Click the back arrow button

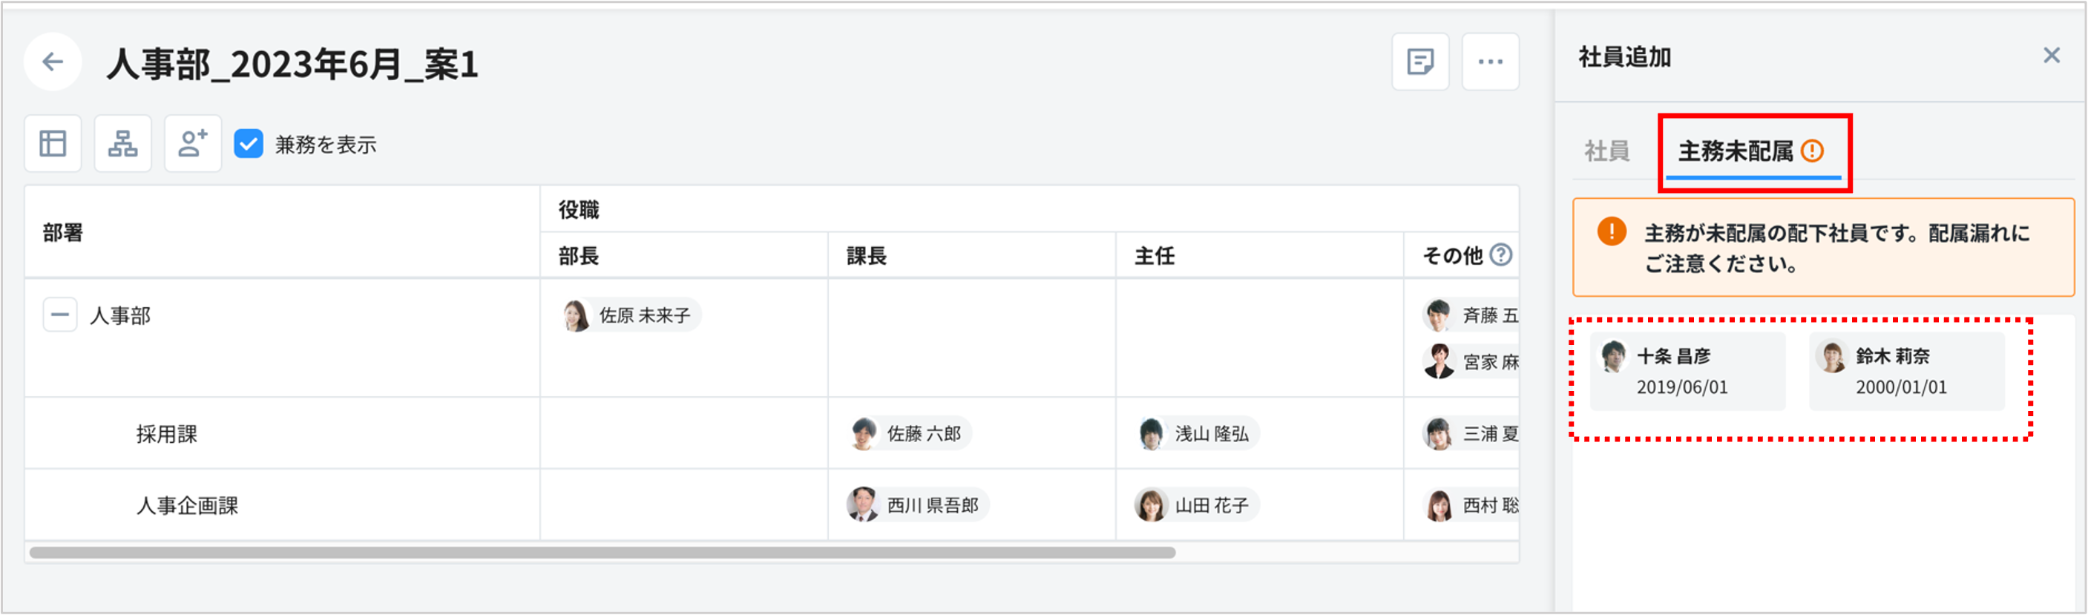pos(53,62)
